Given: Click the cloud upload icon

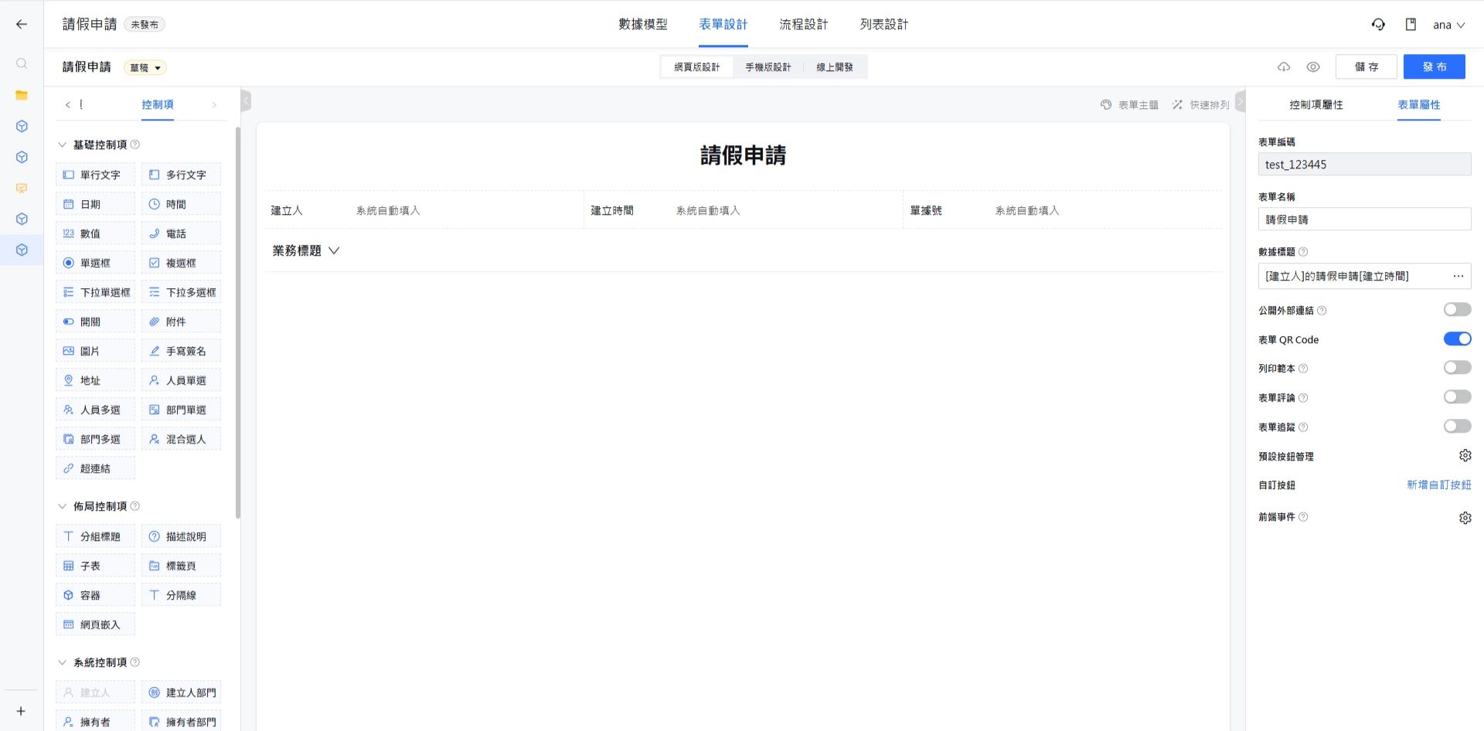Looking at the screenshot, I should click(x=1284, y=67).
